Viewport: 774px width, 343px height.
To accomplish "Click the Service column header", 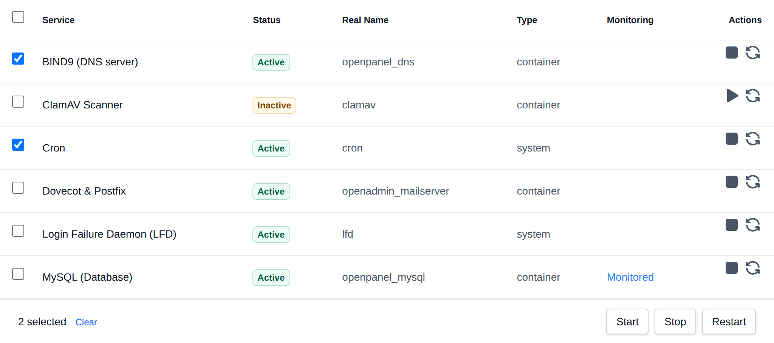I will [x=58, y=20].
